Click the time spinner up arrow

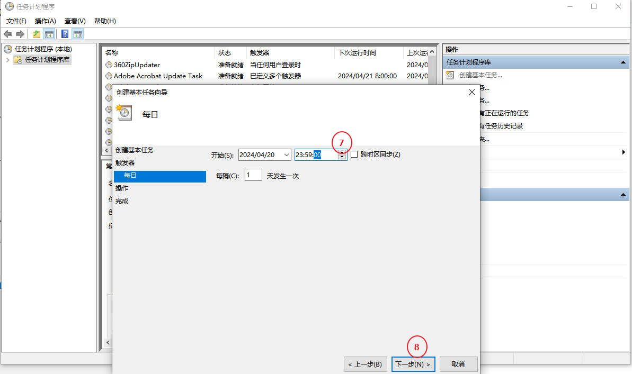pyautogui.click(x=342, y=152)
